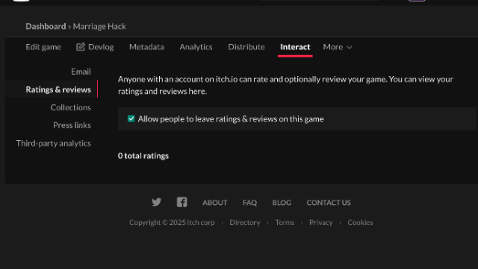
Task: Open the Cookies footer link
Action: click(x=360, y=223)
